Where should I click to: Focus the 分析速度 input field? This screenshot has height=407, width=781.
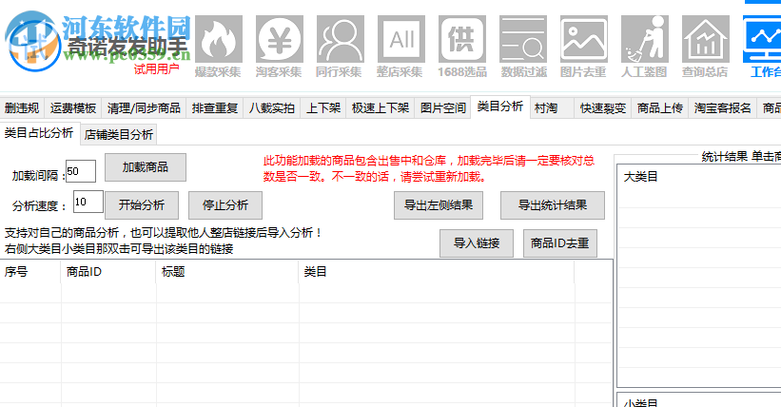point(88,202)
